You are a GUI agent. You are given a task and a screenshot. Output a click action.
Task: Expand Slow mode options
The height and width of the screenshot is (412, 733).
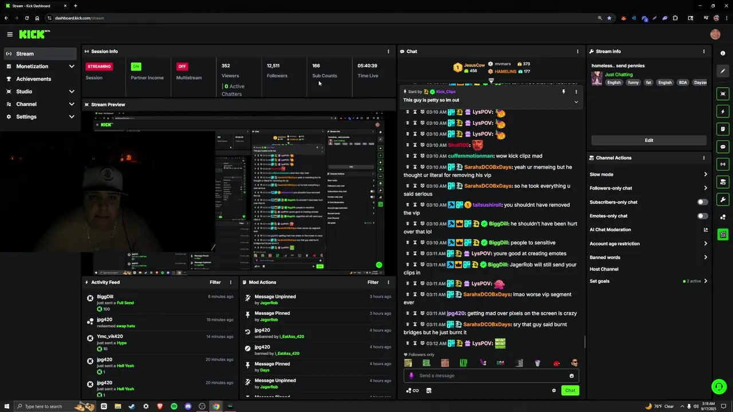coord(706,175)
